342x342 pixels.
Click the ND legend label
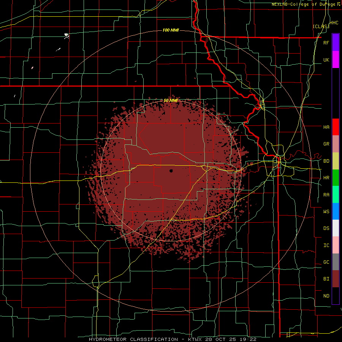[326, 296]
